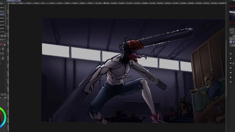Click the red brush stroke preview
This screenshot has width=235, height=132.
tap(1, 44)
